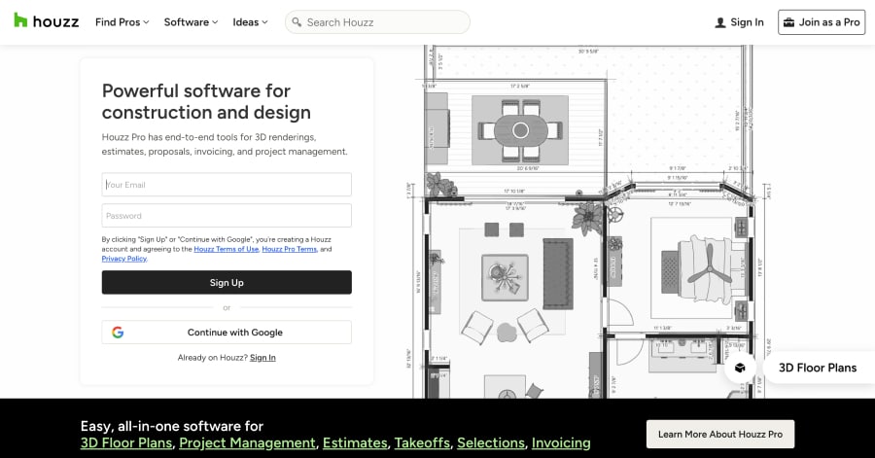Click the Houzz logo icon

click(x=20, y=20)
